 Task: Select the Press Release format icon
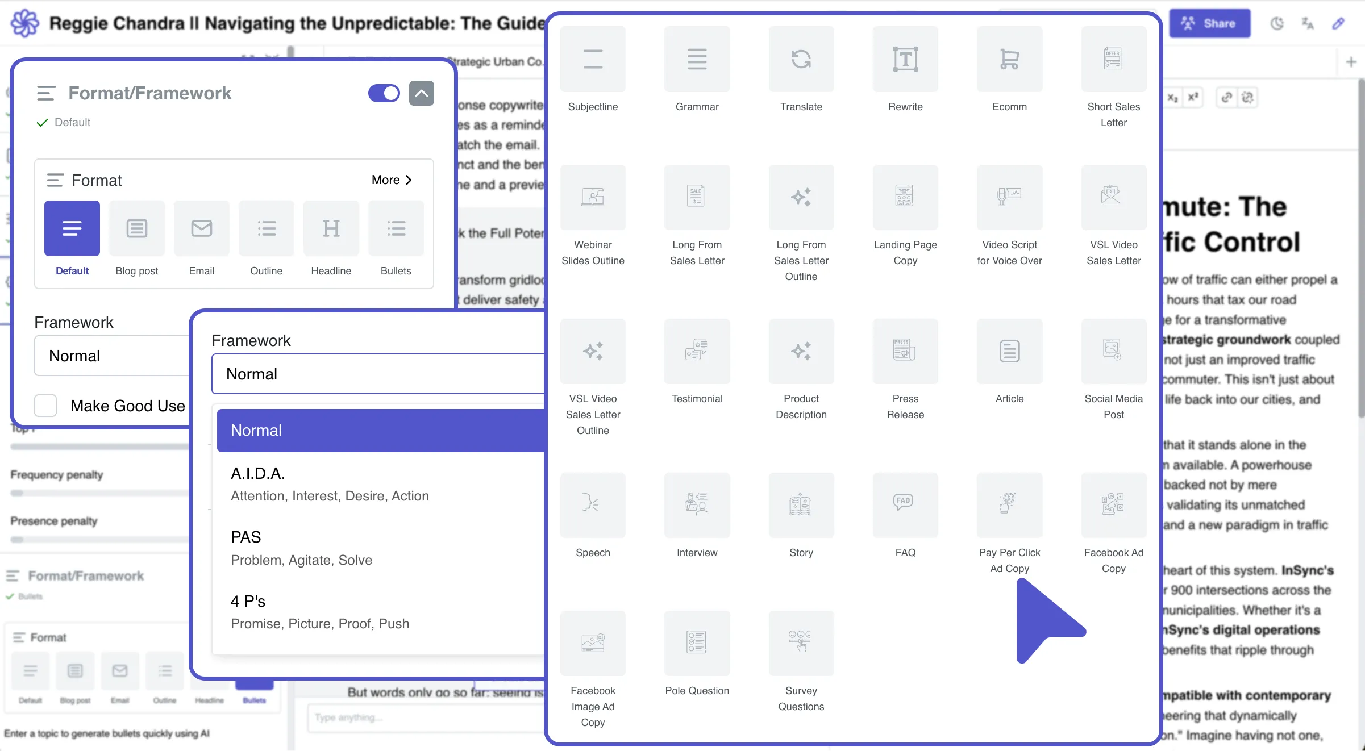point(905,351)
